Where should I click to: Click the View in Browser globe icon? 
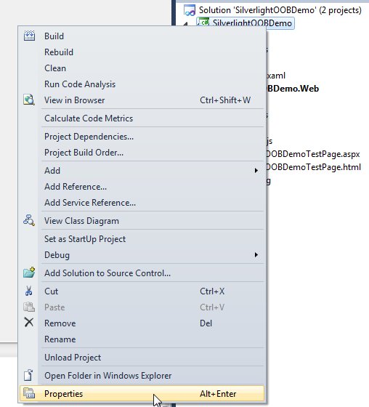tap(29, 100)
